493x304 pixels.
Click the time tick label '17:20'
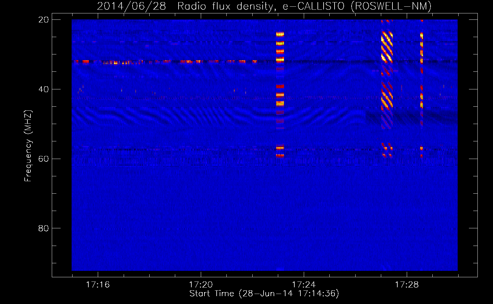point(201,285)
